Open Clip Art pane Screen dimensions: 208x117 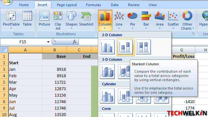(x=58, y=20)
